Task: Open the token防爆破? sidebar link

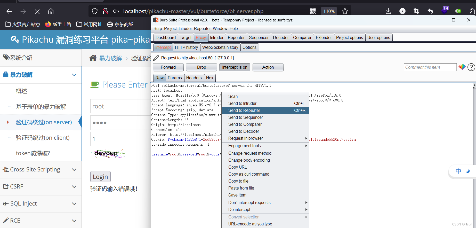Action: [x=33, y=153]
